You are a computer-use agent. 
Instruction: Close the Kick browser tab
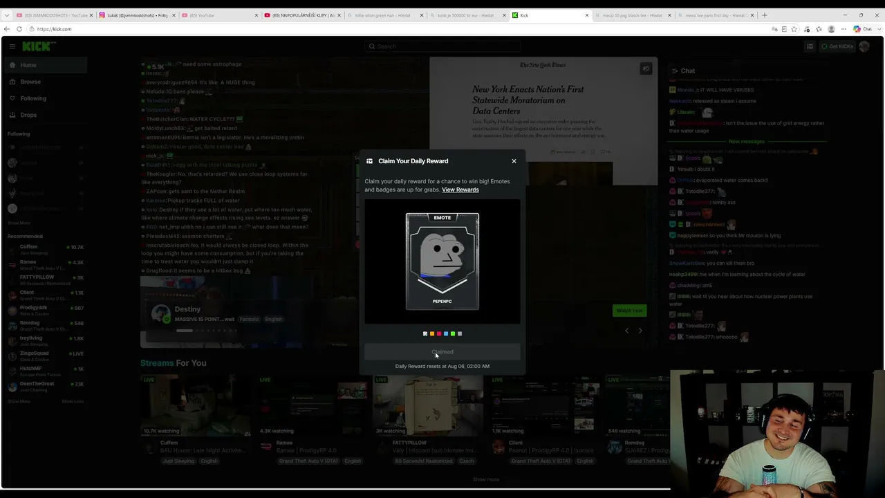tap(587, 15)
